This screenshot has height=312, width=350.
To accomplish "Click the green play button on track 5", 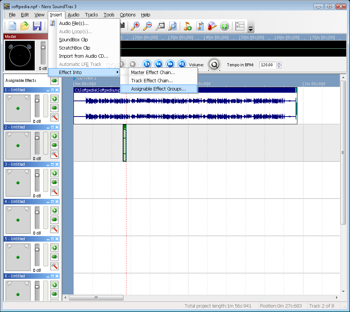I will click(54, 248).
